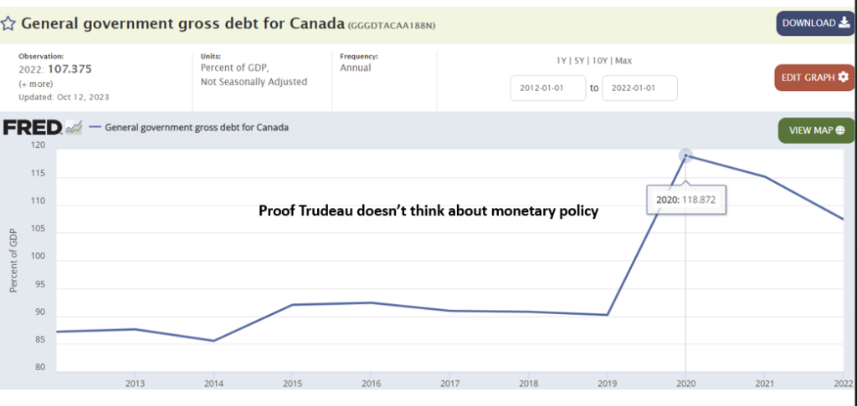Click the end date field 2022-01-01
Screen dimensions: 857x406
pyautogui.click(x=639, y=88)
